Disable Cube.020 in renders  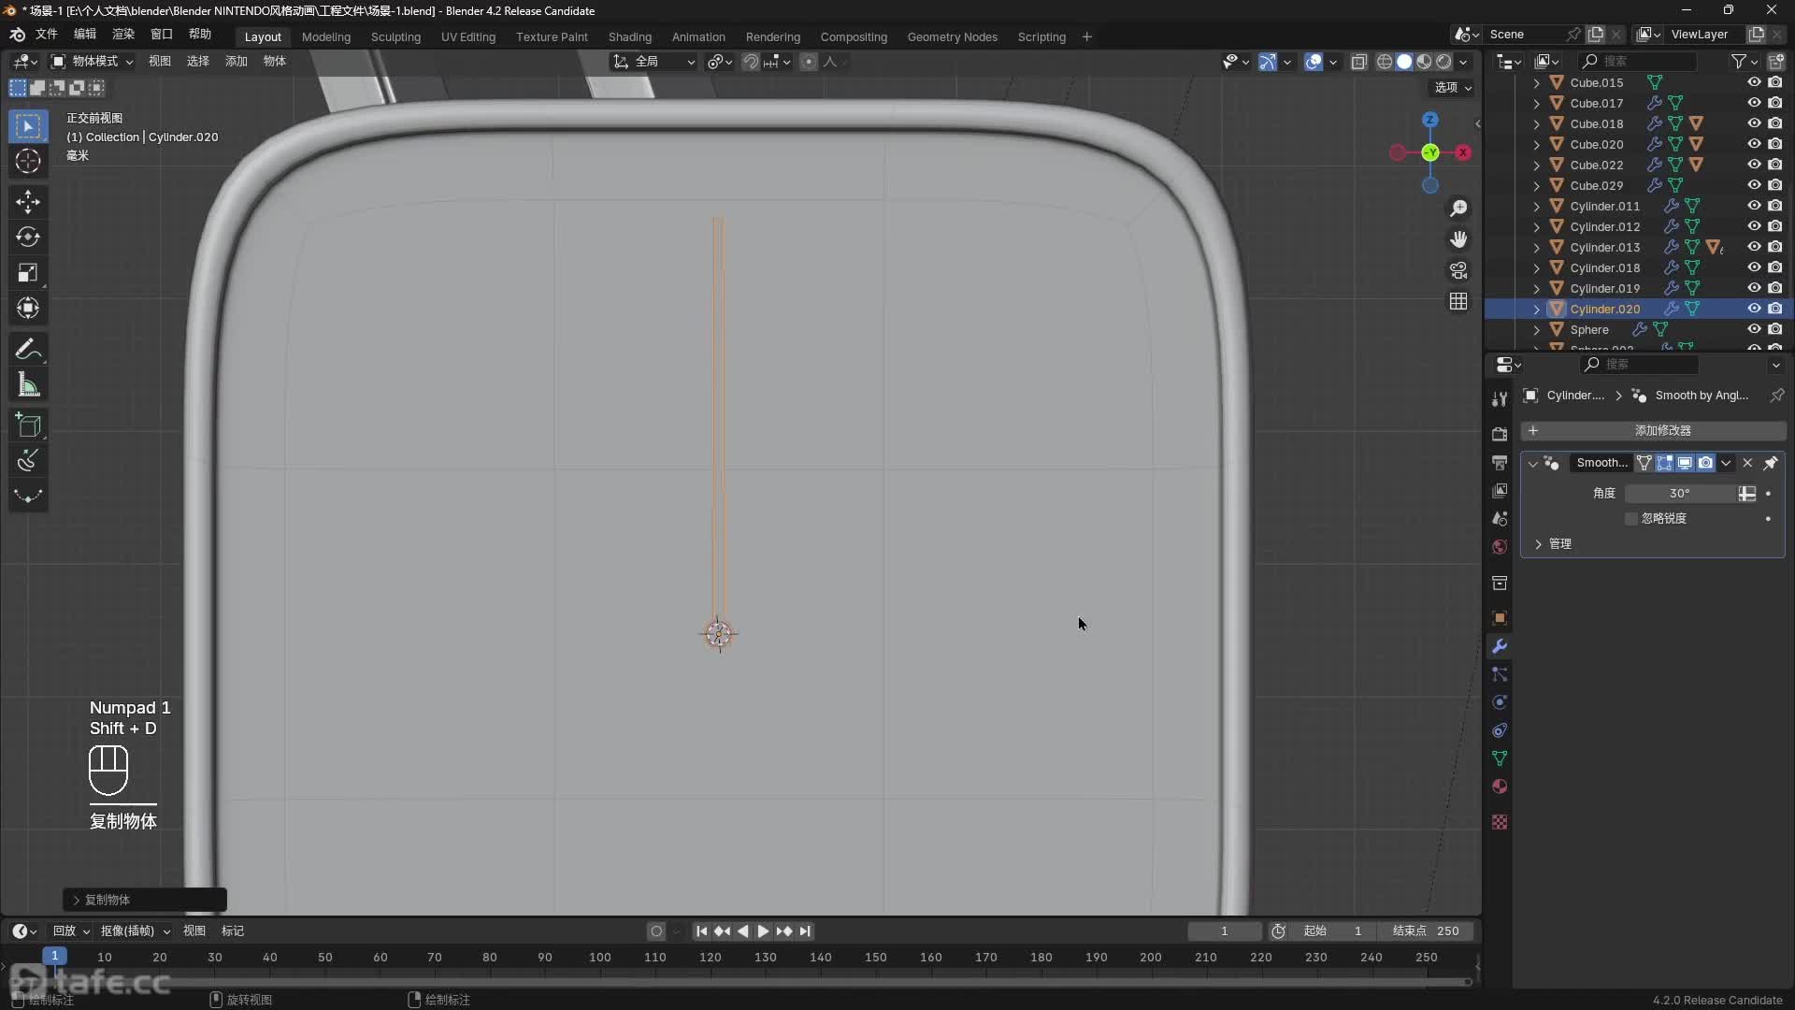click(1774, 144)
